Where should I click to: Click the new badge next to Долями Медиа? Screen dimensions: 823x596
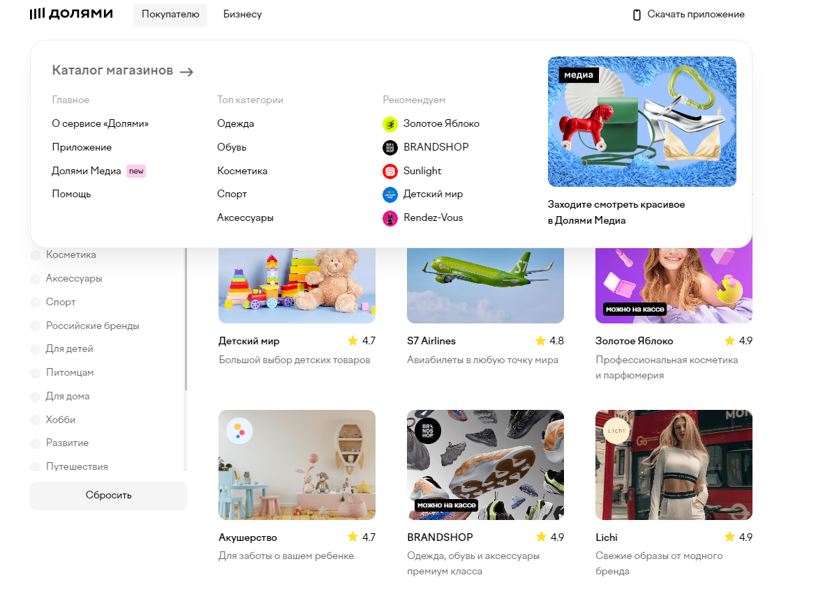pyautogui.click(x=136, y=171)
